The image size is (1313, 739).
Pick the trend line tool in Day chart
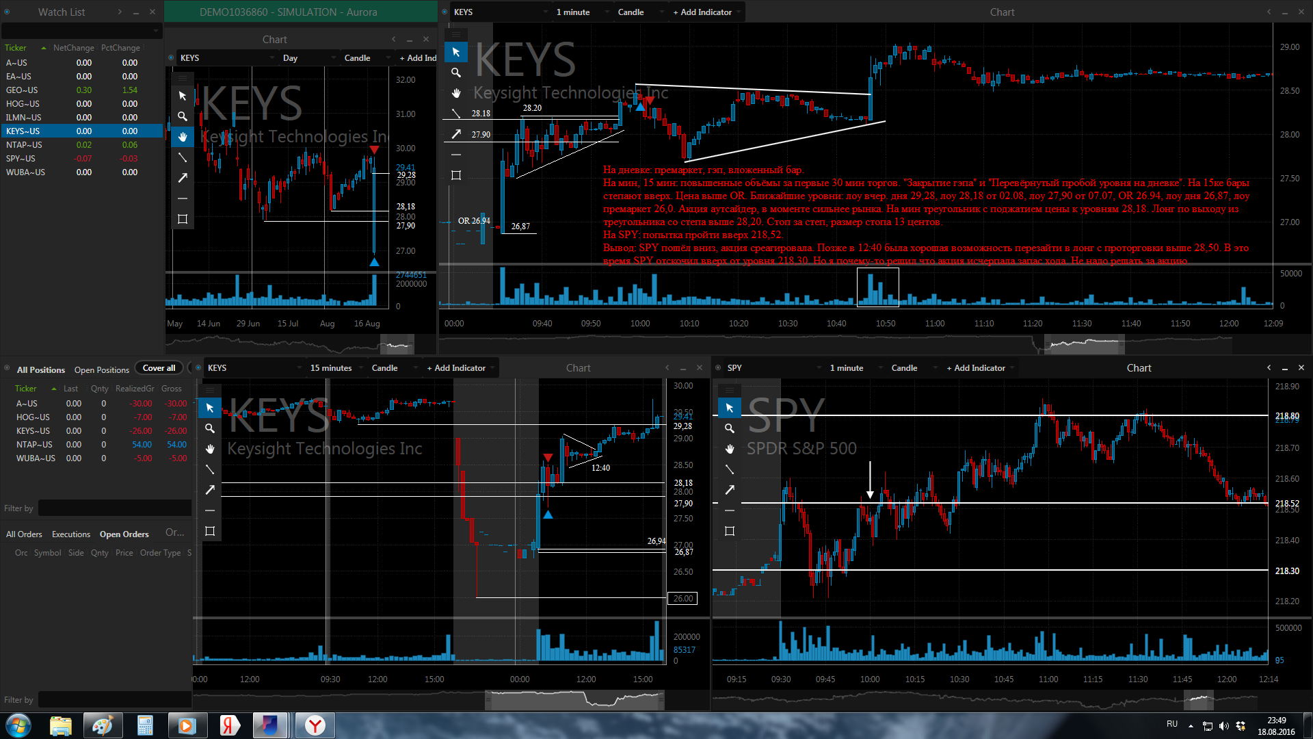tap(183, 157)
